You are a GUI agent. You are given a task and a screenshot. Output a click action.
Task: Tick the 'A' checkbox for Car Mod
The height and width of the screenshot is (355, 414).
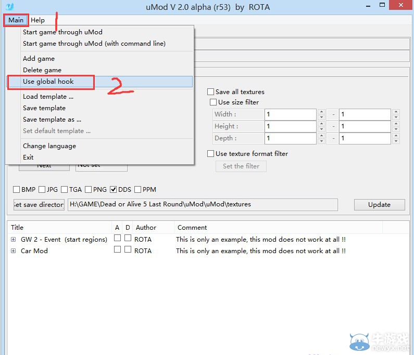tap(117, 250)
